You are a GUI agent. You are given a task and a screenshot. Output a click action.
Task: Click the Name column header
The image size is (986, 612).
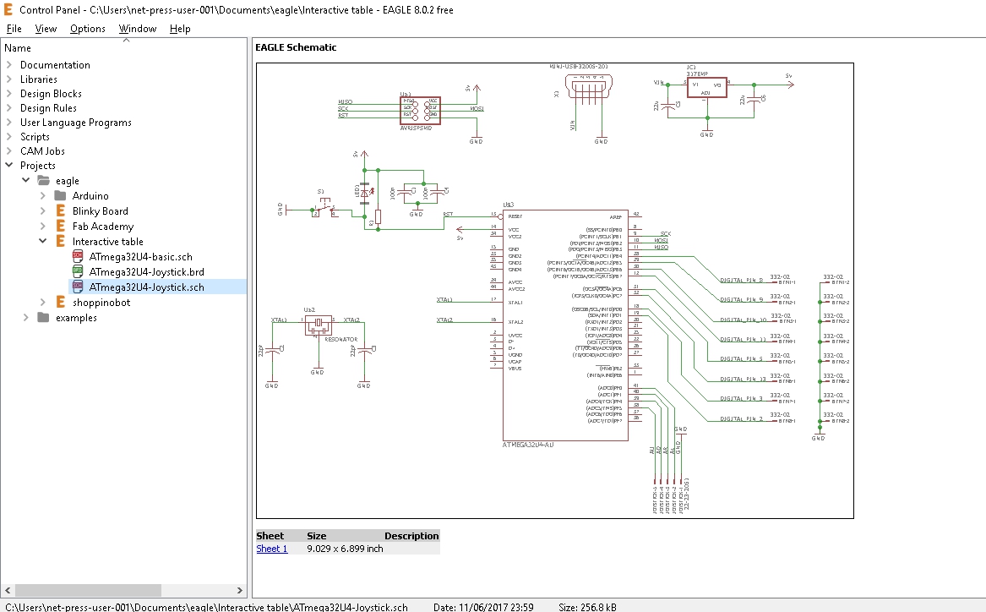pos(18,48)
